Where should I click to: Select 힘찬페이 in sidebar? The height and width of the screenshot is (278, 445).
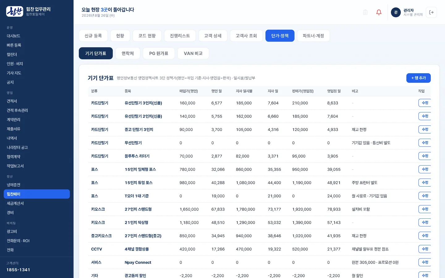click(x=37, y=194)
